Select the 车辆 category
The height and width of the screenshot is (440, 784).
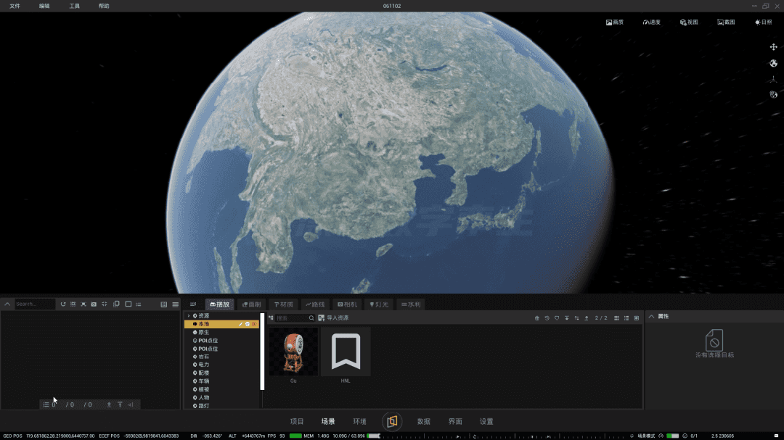click(x=203, y=381)
